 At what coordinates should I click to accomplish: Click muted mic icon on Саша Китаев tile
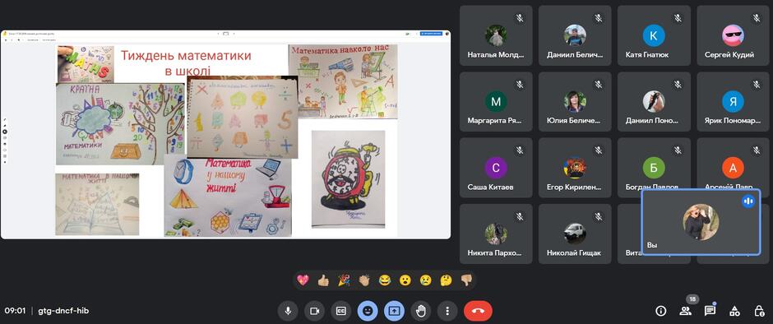[x=519, y=151]
